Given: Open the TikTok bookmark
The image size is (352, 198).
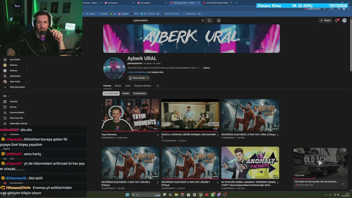Looking at the screenshot, I should tap(135, 13).
